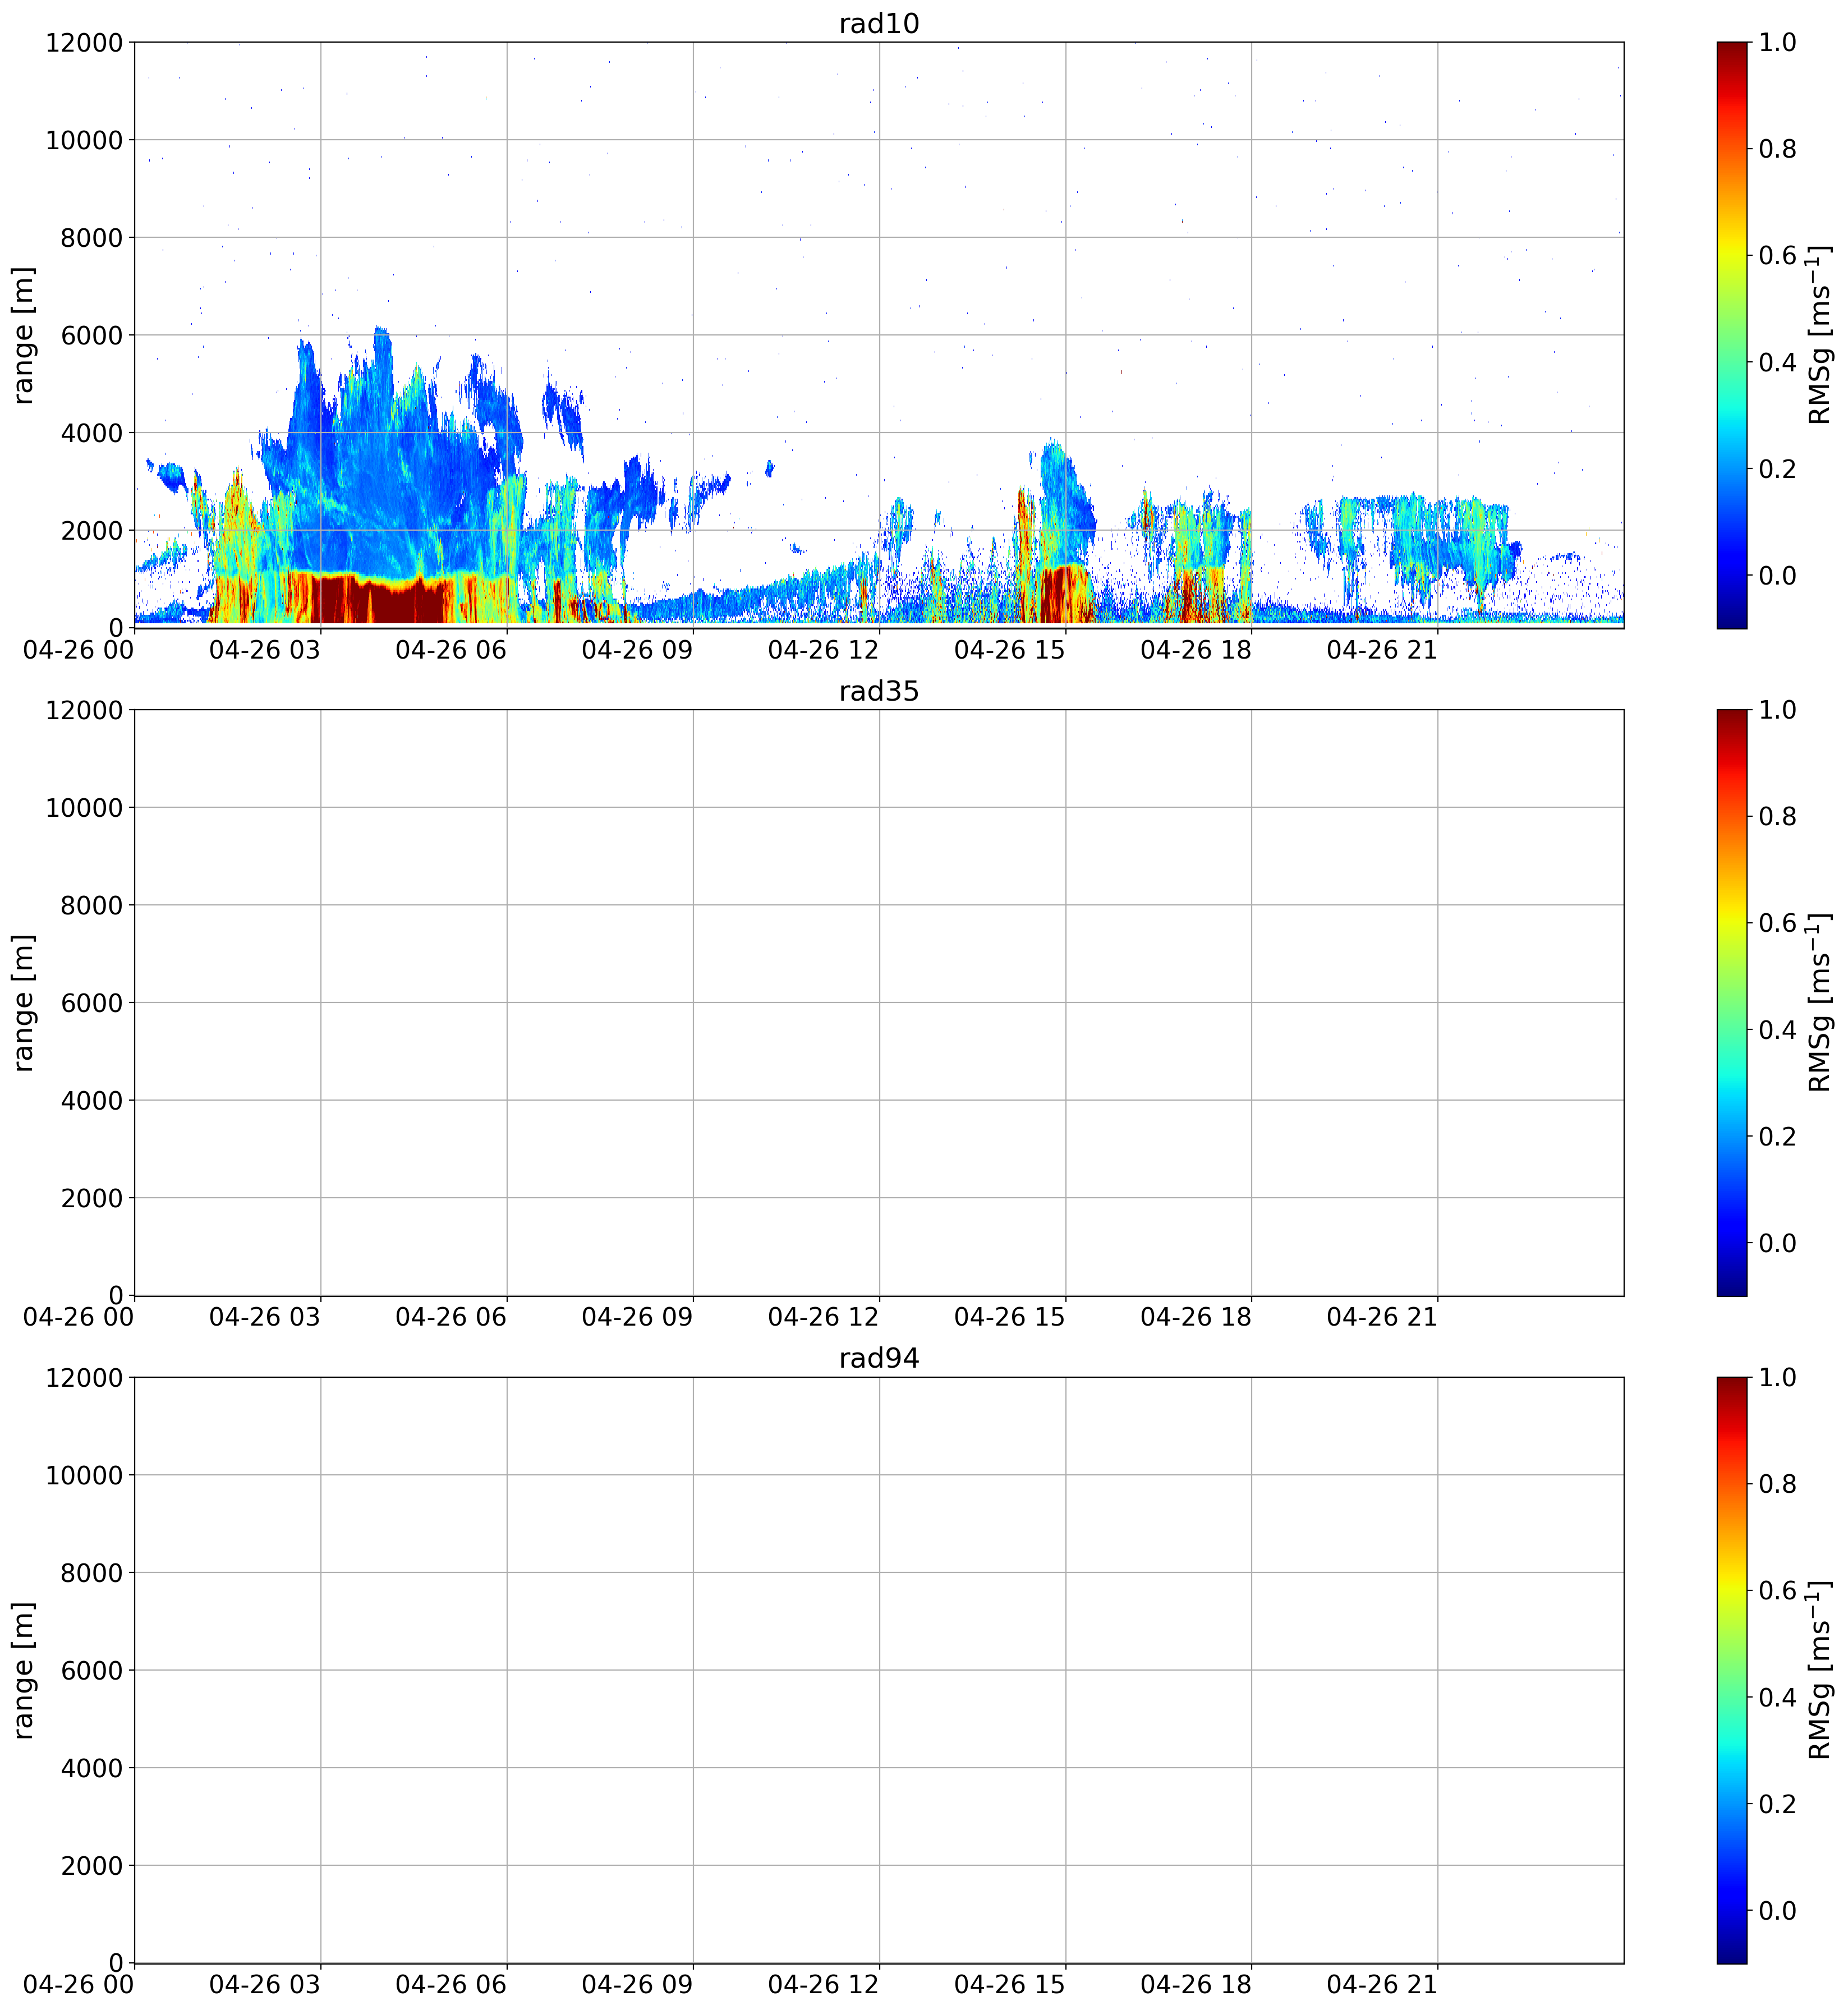Screen dimensions: 1848x2010
Task: Click the 10000 tick on rad94 y-axis
Action: 84,1475
